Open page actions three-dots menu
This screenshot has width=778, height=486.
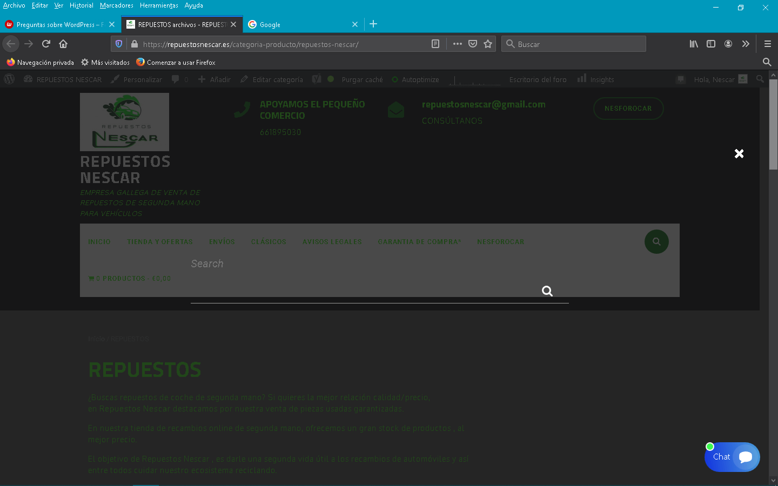pyautogui.click(x=458, y=44)
